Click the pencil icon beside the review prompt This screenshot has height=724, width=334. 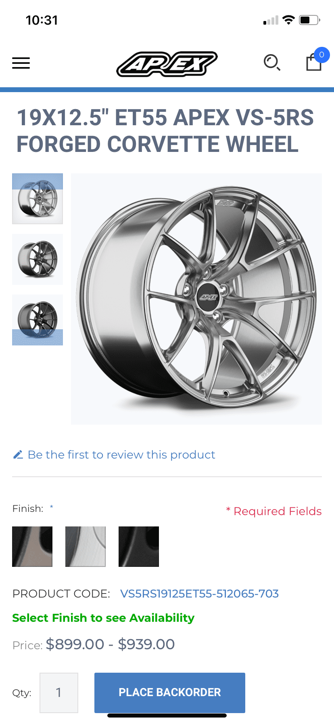coord(18,455)
